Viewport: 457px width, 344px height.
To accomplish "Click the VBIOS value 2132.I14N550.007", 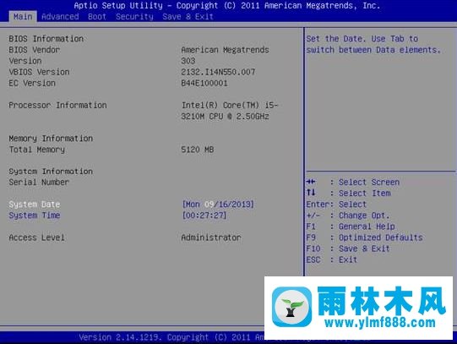I will [x=218, y=72].
